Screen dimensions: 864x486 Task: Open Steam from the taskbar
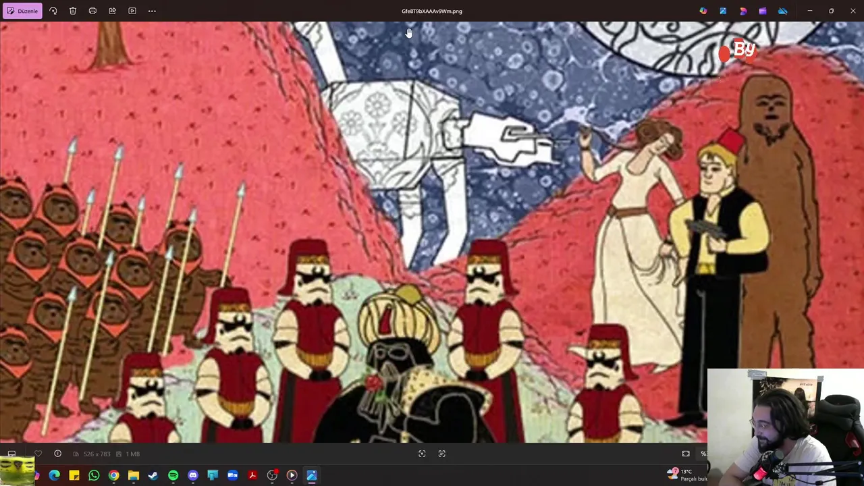click(x=153, y=476)
